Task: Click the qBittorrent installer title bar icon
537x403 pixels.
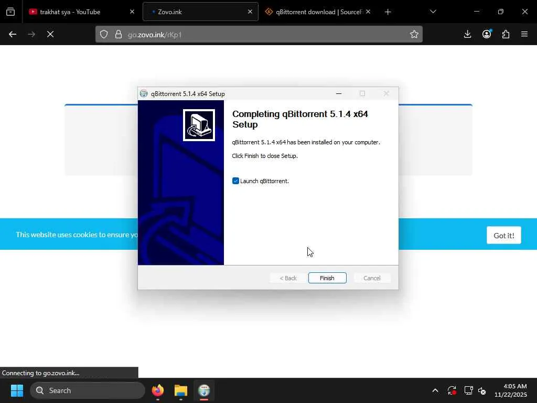Action: [x=144, y=93]
